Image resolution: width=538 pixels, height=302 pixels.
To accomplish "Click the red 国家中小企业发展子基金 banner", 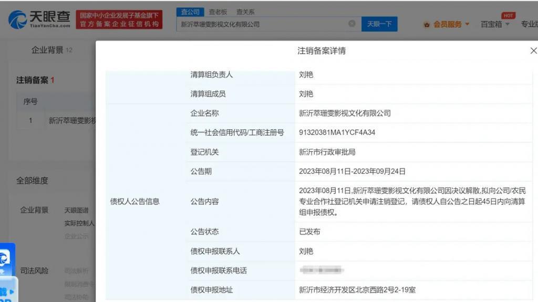I will 119,19.
